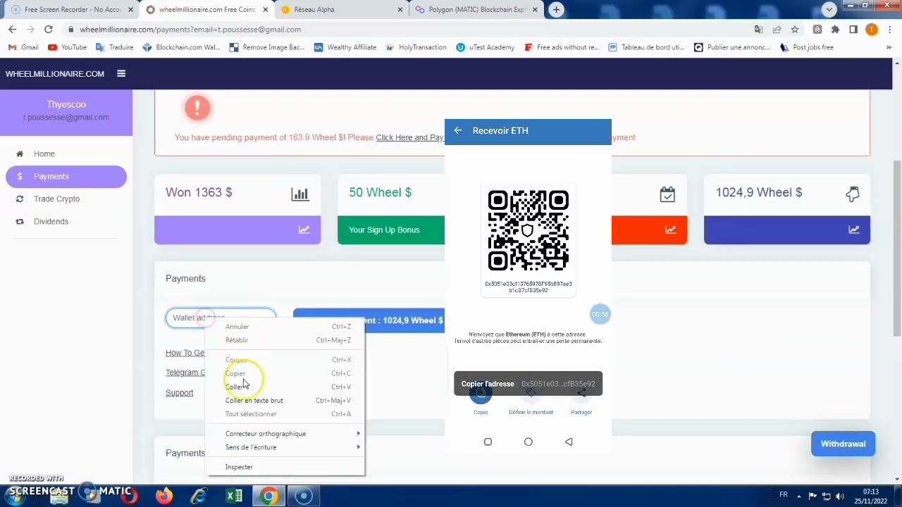Viewport: 902px width, 507px height.
Task: Open the Post jobs free bookmark
Action: [807, 47]
